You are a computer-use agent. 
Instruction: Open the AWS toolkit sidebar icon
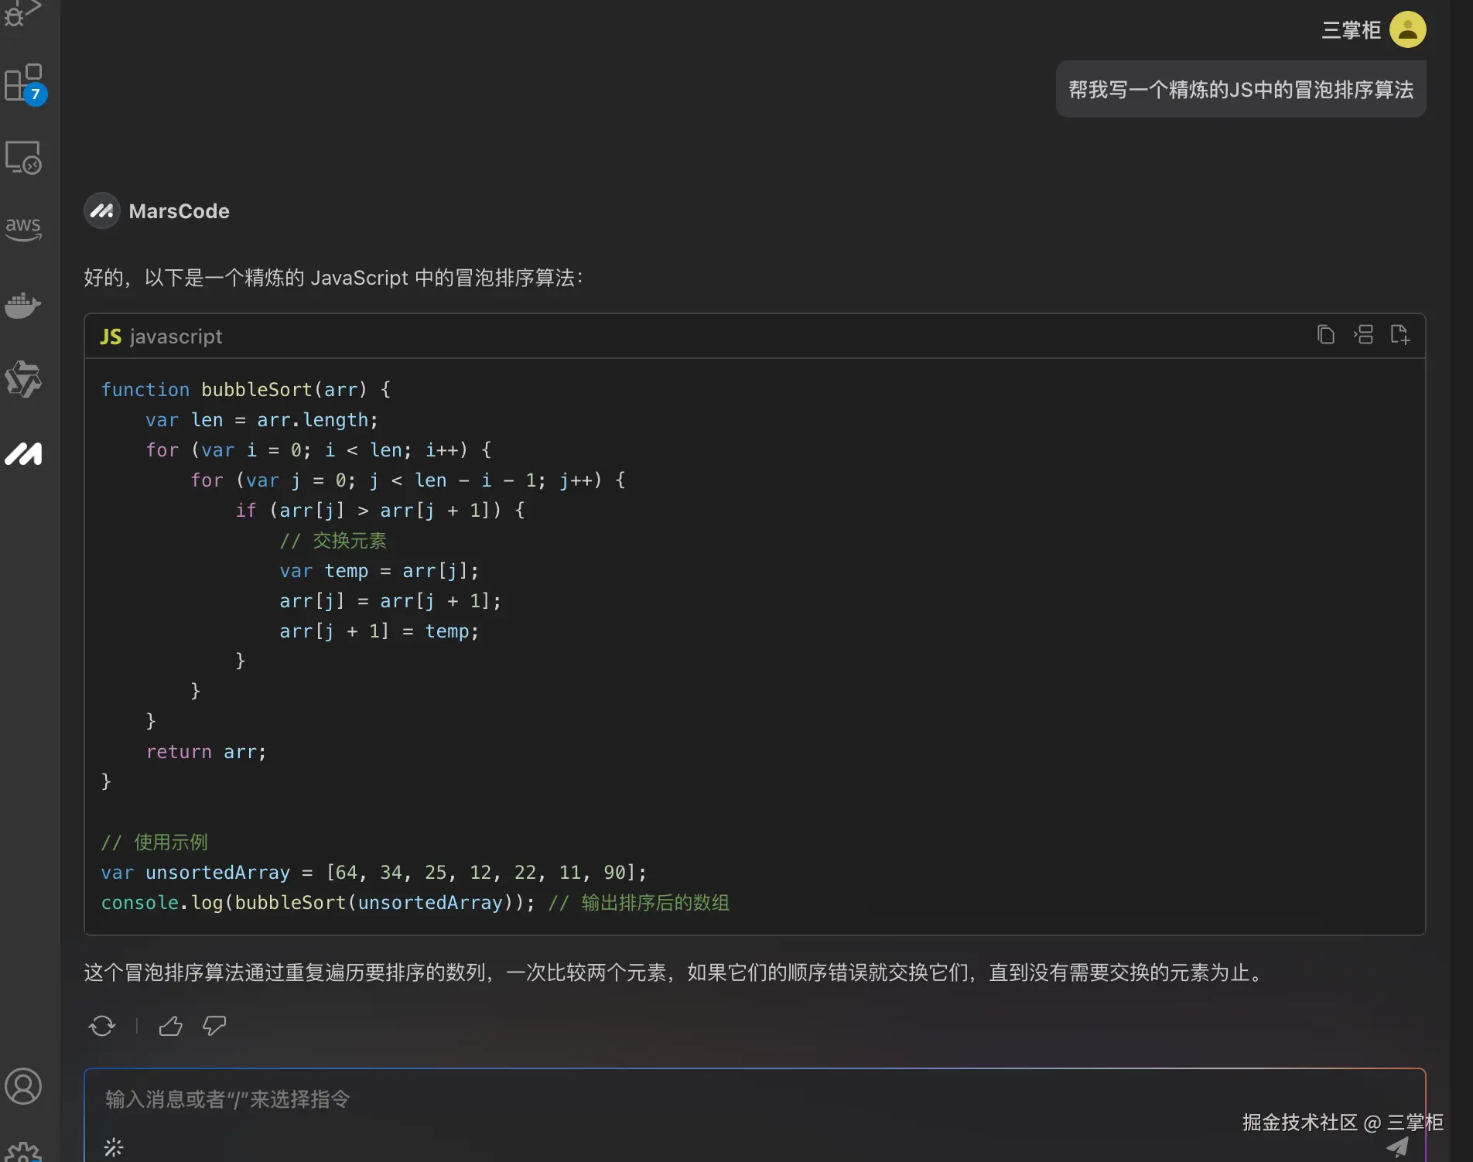click(23, 228)
